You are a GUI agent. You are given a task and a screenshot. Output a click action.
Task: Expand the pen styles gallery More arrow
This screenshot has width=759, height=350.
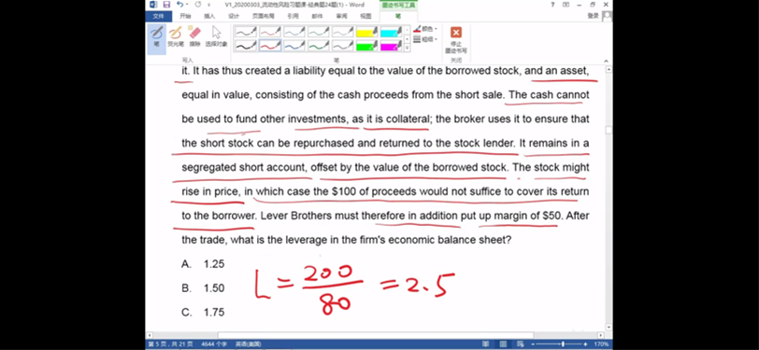point(408,48)
